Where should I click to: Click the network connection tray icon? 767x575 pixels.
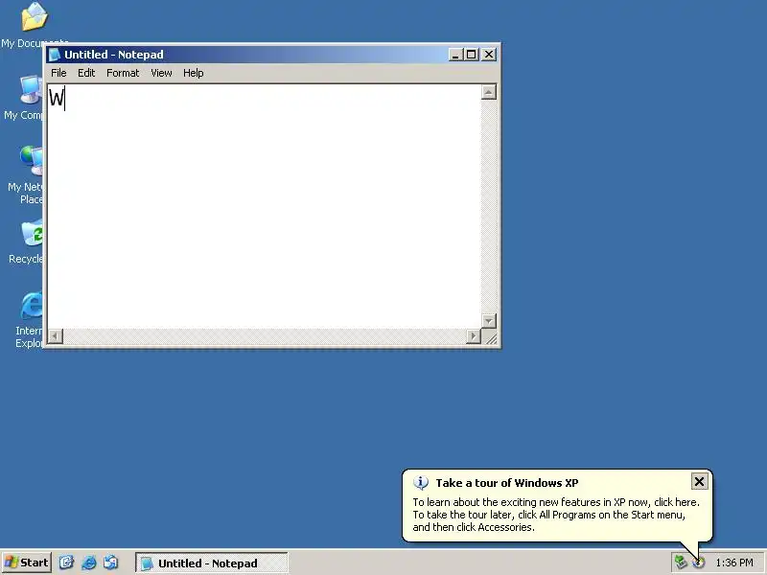tap(681, 563)
